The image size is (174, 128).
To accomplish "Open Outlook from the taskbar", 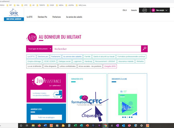I will [123, 125].
